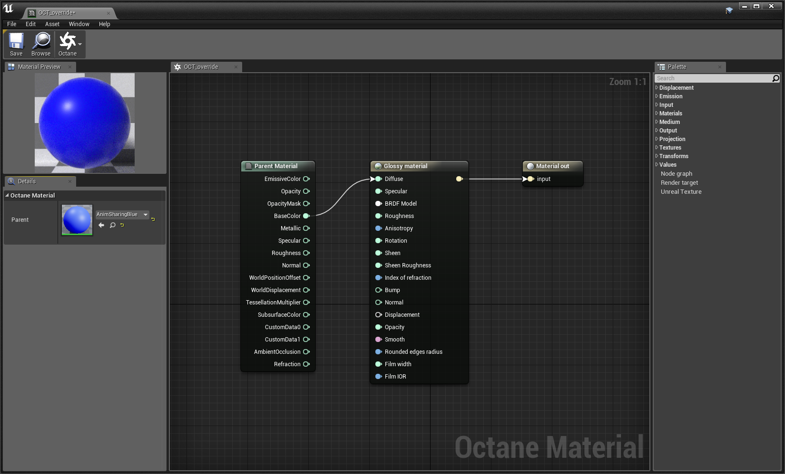Use selected asset arrow under AnimSharingBlue
This screenshot has height=474, width=785.
(101, 225)
